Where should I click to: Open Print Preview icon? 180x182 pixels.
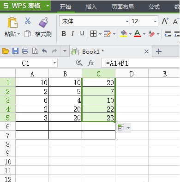pos(35,51)
